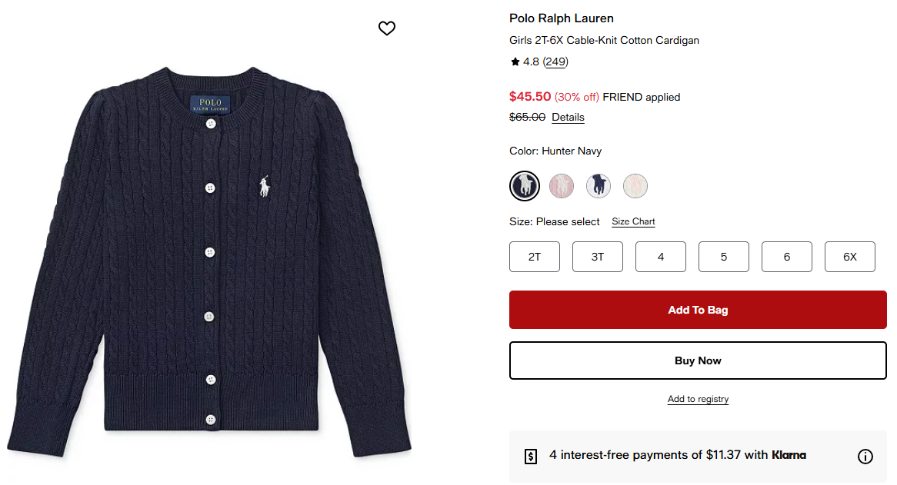Open the 249 reviews link

coord(555,61)
